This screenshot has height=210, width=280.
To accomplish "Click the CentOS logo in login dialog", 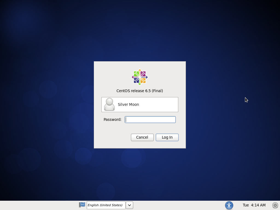I will (x=140, y=77).
